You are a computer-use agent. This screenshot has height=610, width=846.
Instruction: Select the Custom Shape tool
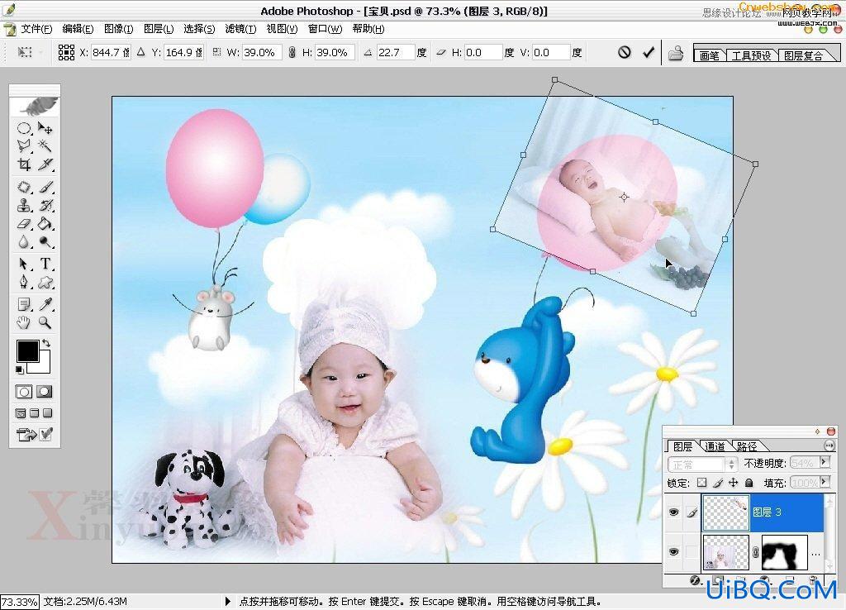45,282
